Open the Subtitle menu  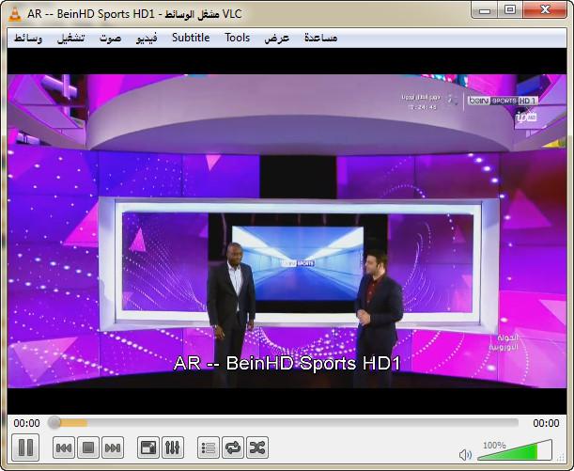pos(191,38)
